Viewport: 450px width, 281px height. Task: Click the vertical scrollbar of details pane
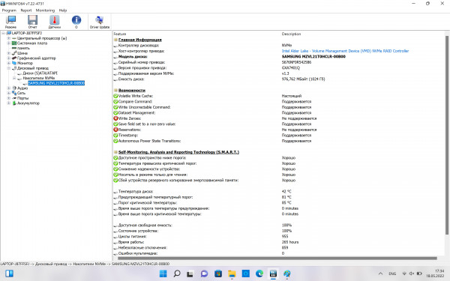point(447,135)
